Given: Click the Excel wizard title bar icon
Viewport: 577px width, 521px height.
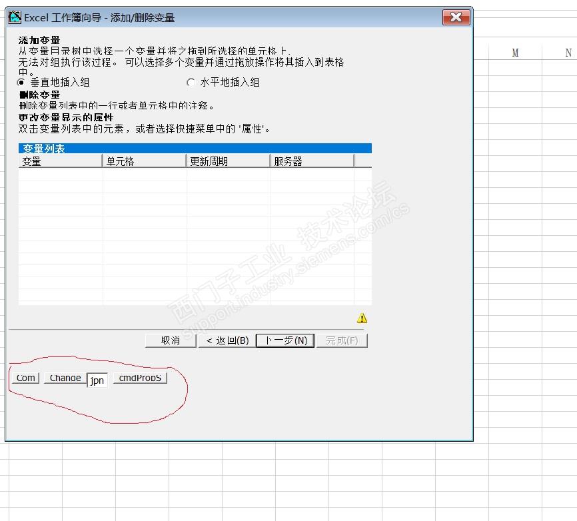Looking at the screenshot, I should pyautogui.click(x=15, y=17).
